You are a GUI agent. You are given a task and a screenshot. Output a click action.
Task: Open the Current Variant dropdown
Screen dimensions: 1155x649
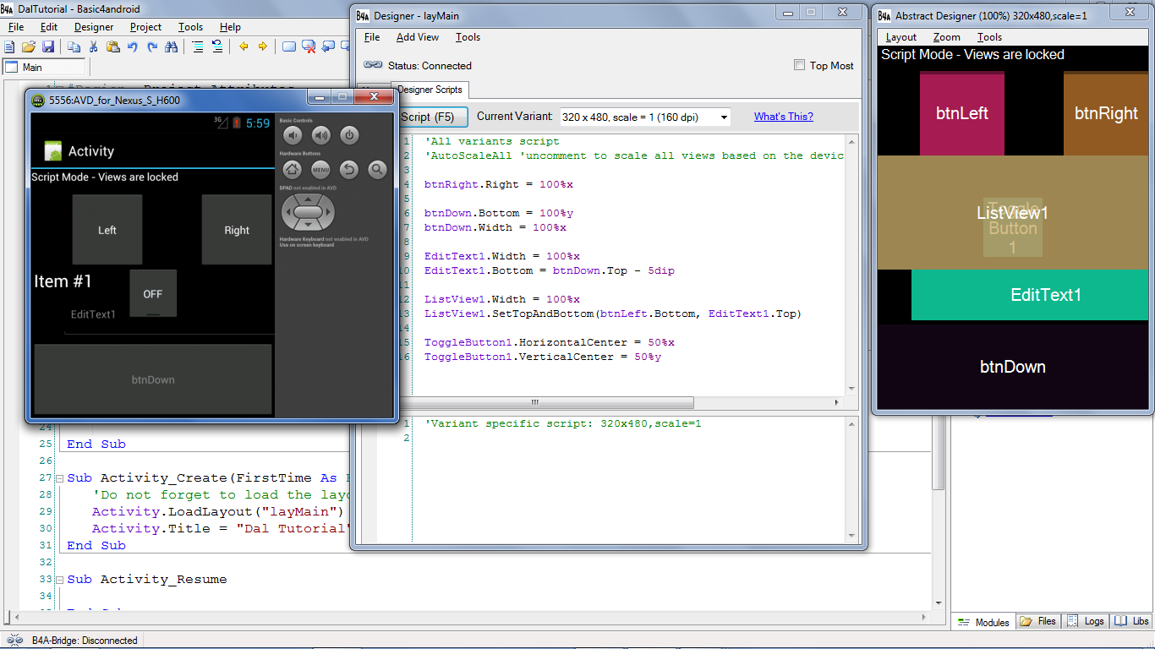pyautogui.click(x=644, y=117)
